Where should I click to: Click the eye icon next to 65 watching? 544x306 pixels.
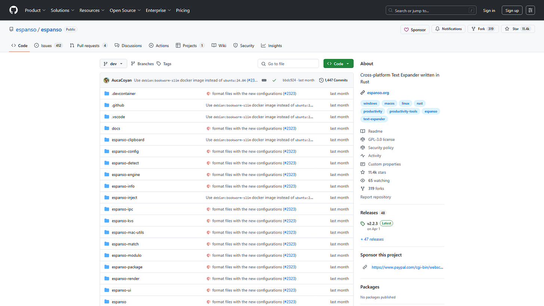[x=362, y=180]
